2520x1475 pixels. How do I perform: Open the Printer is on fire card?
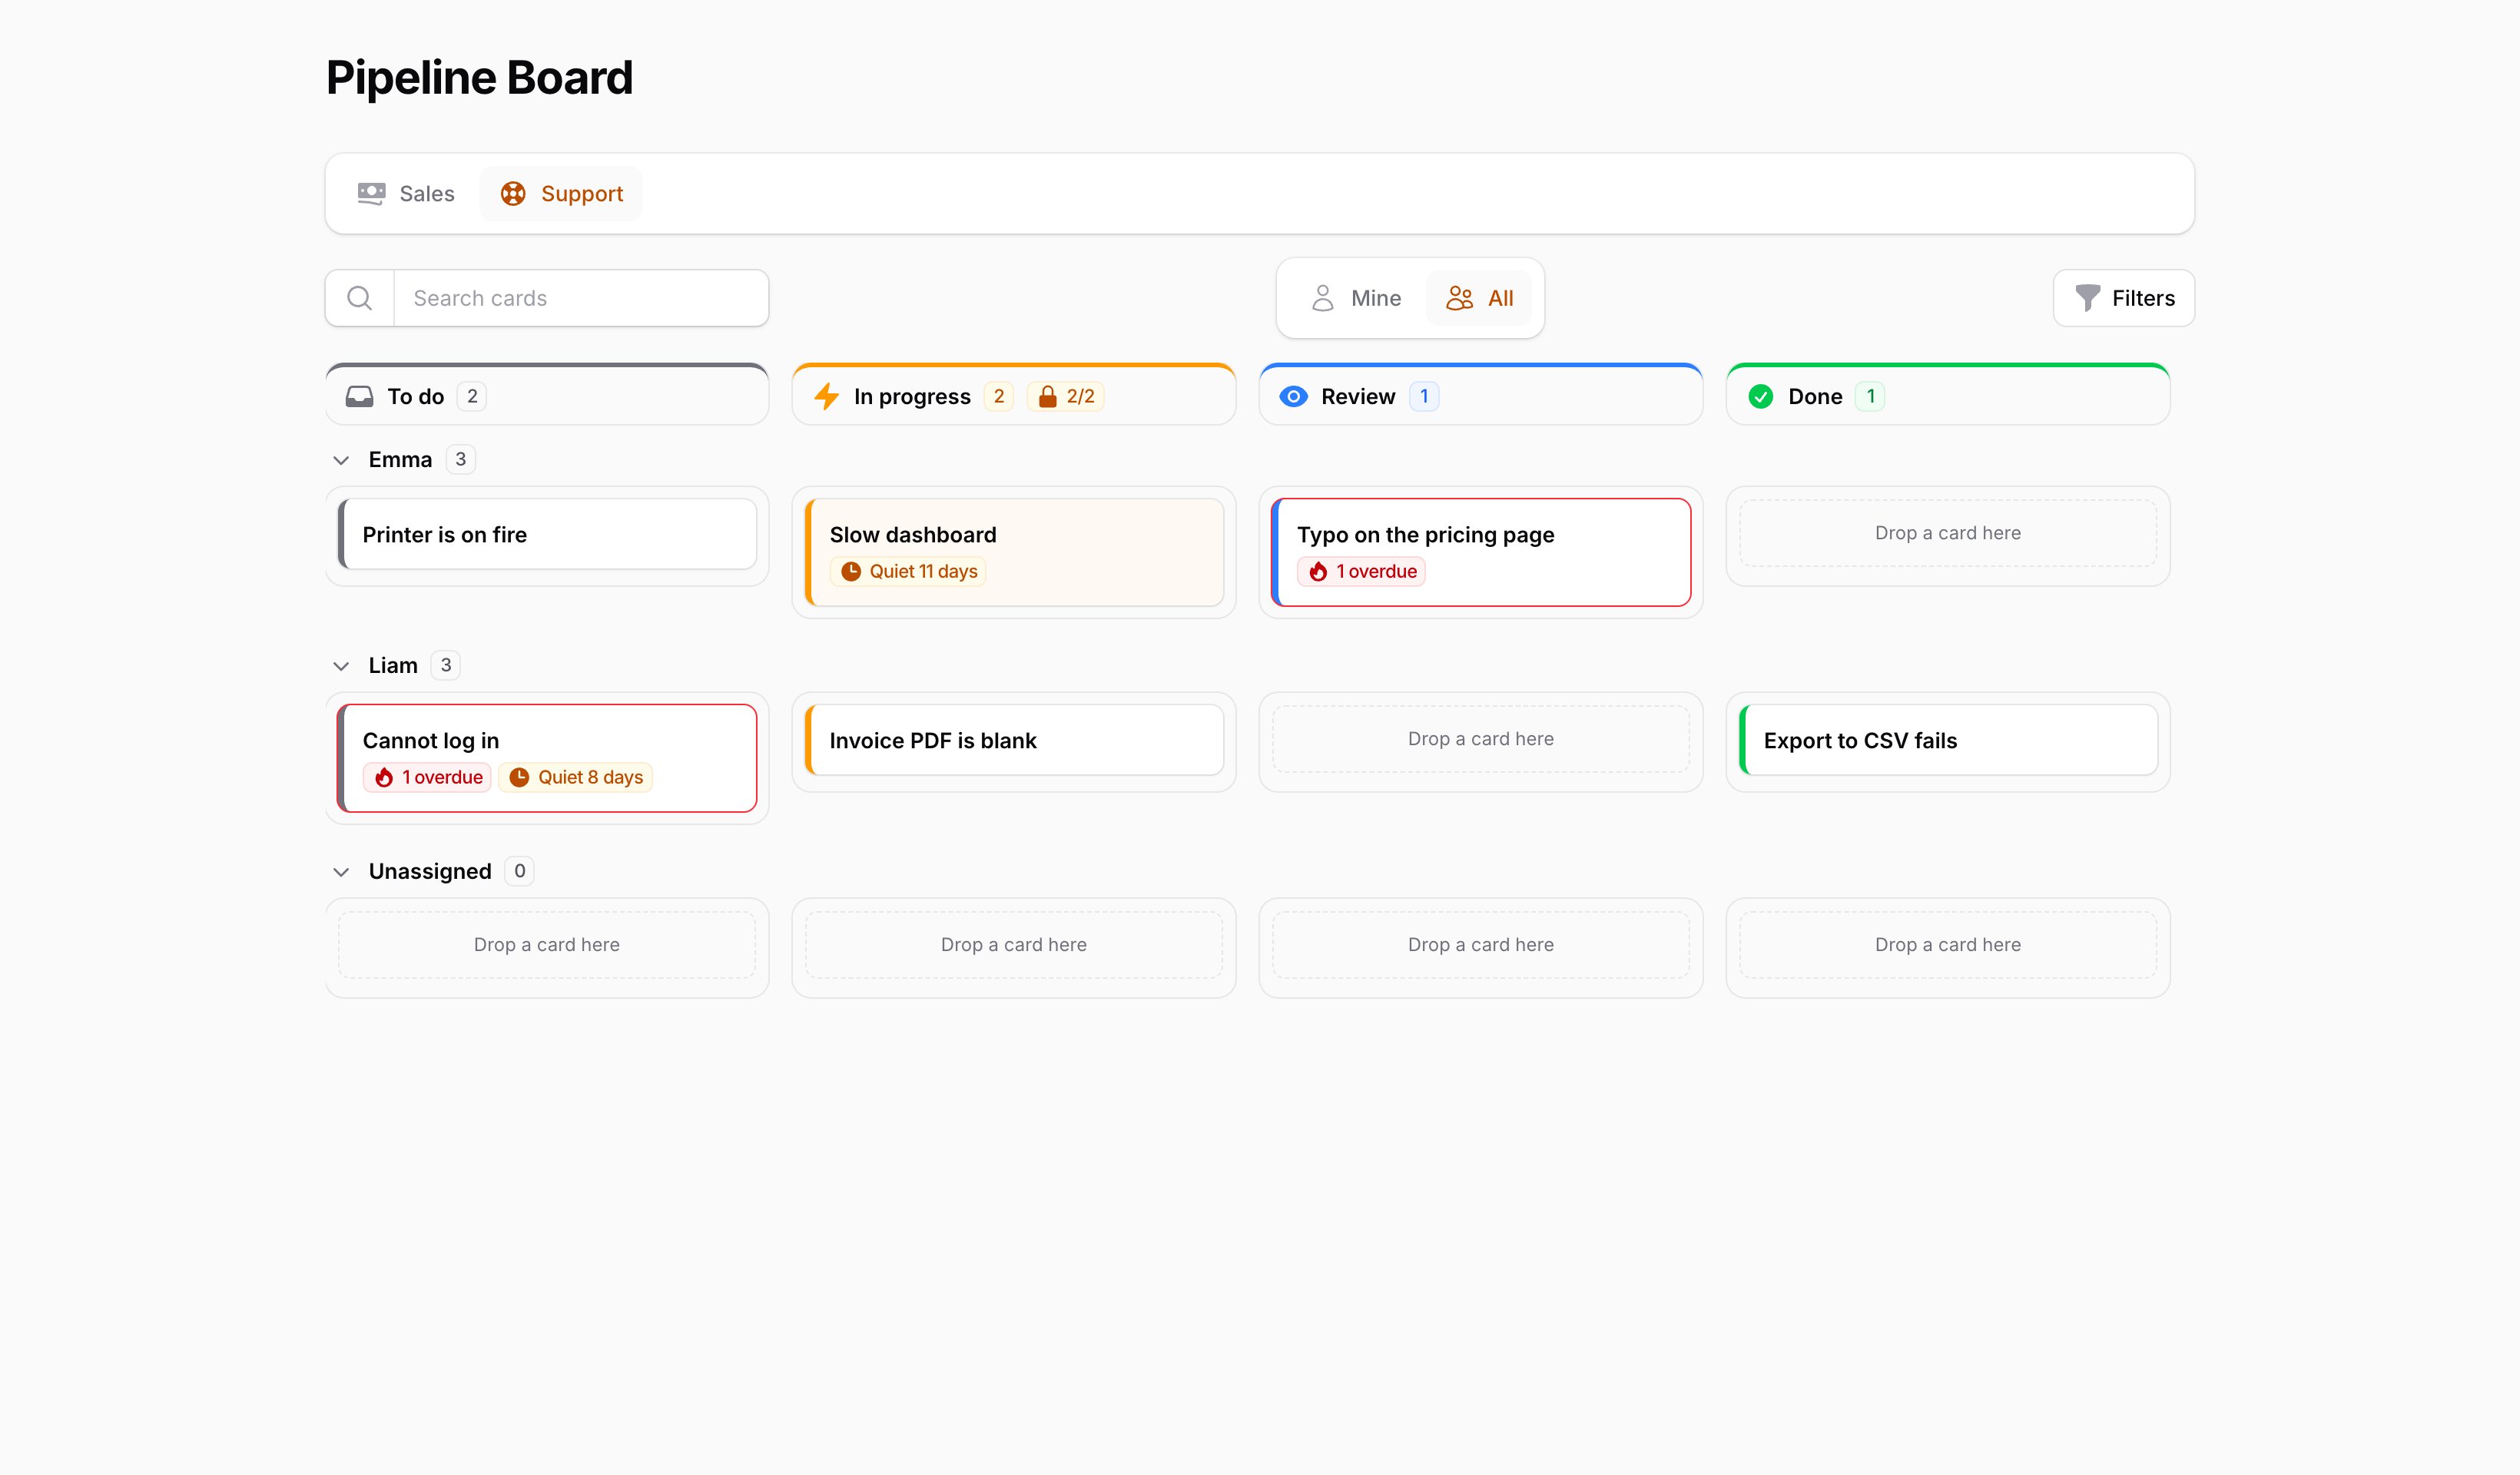point(547,535)
